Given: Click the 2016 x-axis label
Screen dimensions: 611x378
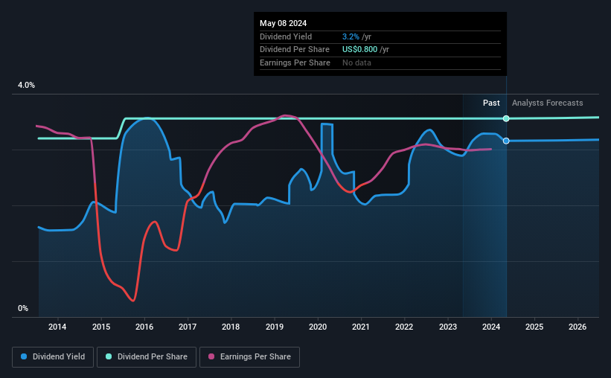Looking at the screenshot, I should (144, 327).
